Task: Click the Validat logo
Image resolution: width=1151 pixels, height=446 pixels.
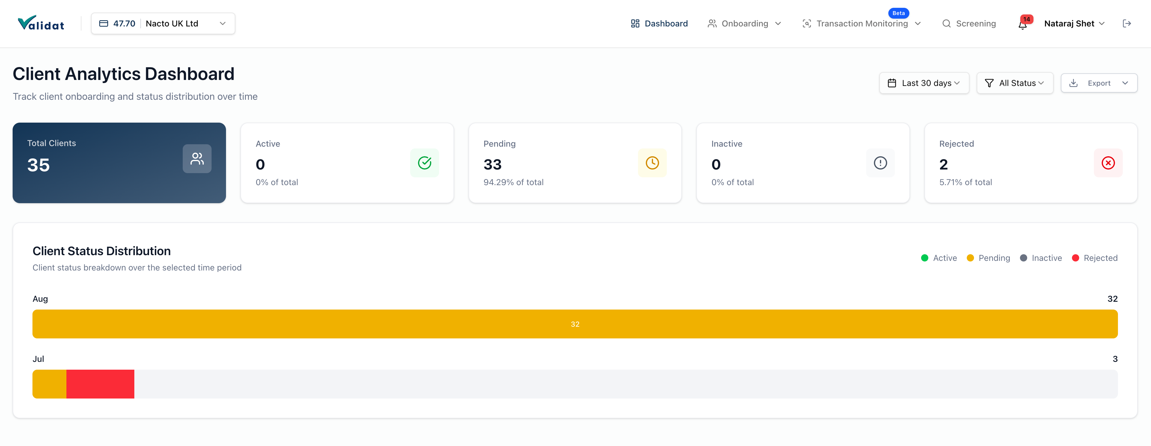Action: tap(41, 23)
